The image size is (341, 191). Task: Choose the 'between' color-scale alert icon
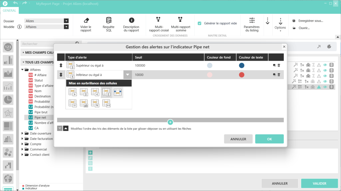[x=117, y=92]
